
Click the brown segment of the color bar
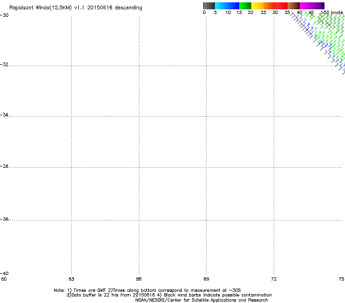(294, 6)
